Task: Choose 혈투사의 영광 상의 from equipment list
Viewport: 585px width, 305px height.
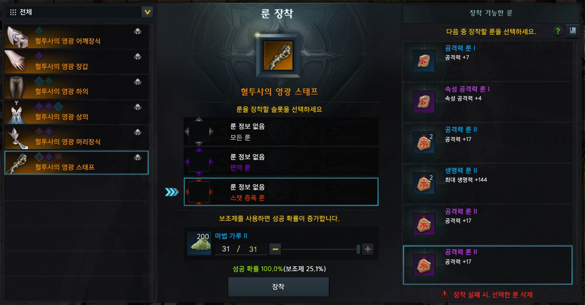Action: tap(77, 112)
